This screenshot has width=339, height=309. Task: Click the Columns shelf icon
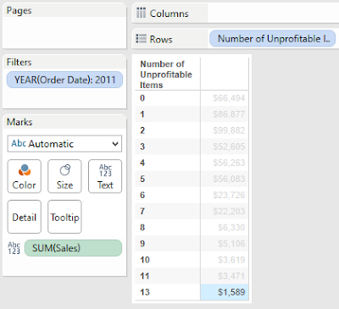click(x=141, y=13)
